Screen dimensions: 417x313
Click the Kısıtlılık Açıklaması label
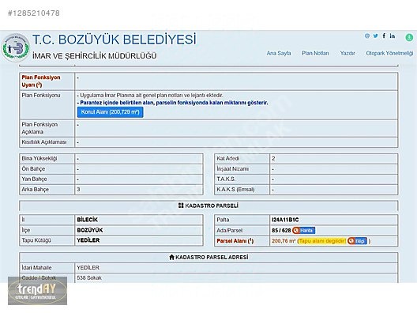click(x=44, y=142)
